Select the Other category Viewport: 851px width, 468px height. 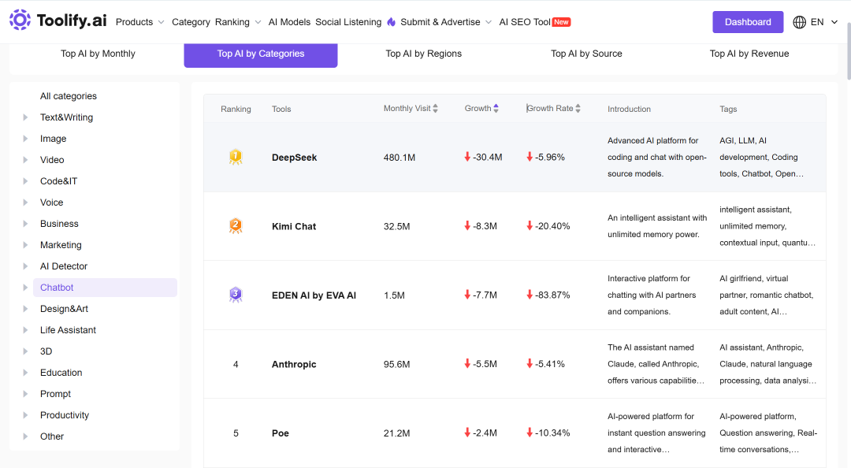[51, 436]
